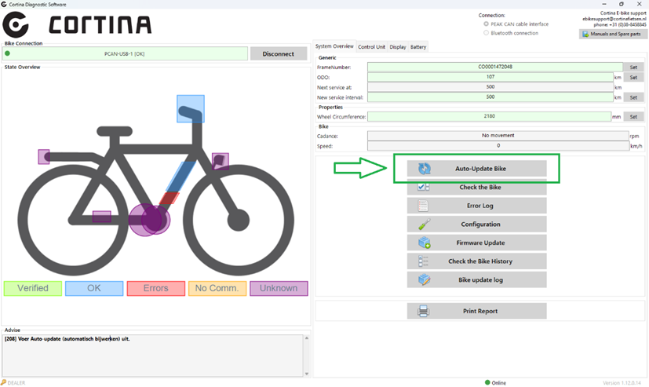Image resolution: width=649 pixels, height=387 pixels.
Task: Click the Wheel Circumference input field
Action: 488,117
